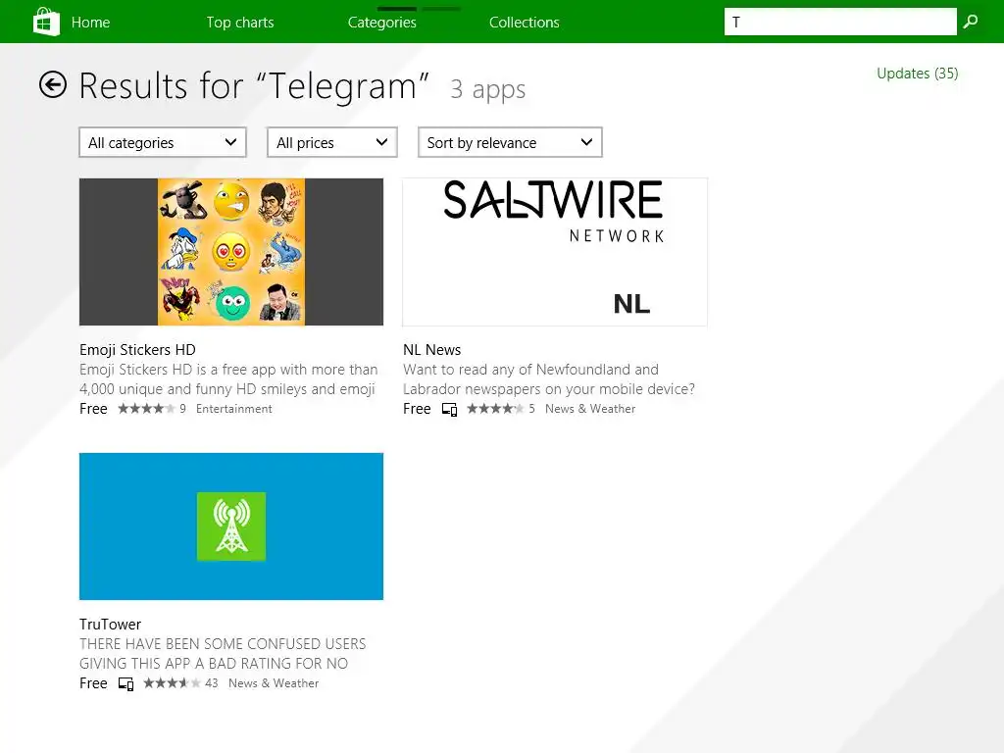Open the Categories menu
Image resolution: width=1004 pixels, height=753 pixels.
[x=382, y=23]
